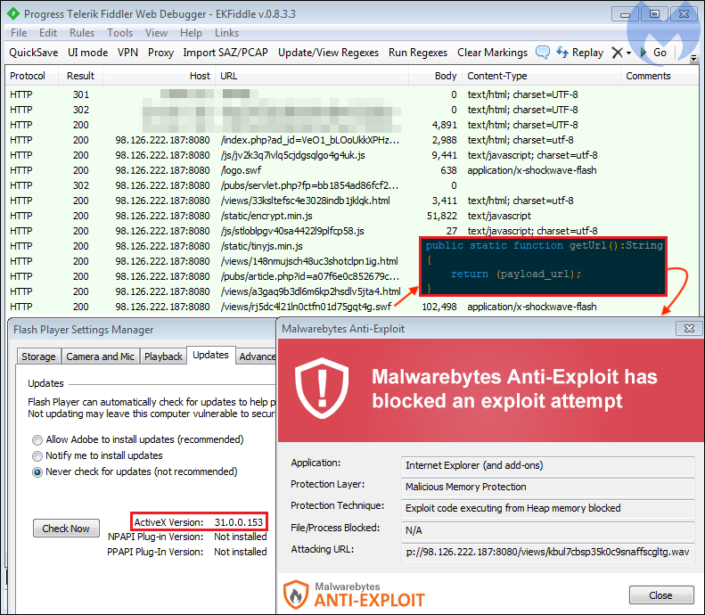Open the Edit menu
Viewport: 705px width, 615px height.
coord(47,33)
